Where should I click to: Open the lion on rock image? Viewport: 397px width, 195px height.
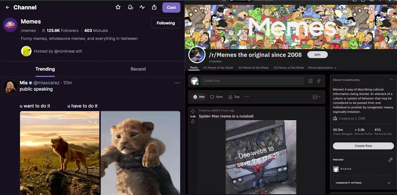(x=60, y=153)
